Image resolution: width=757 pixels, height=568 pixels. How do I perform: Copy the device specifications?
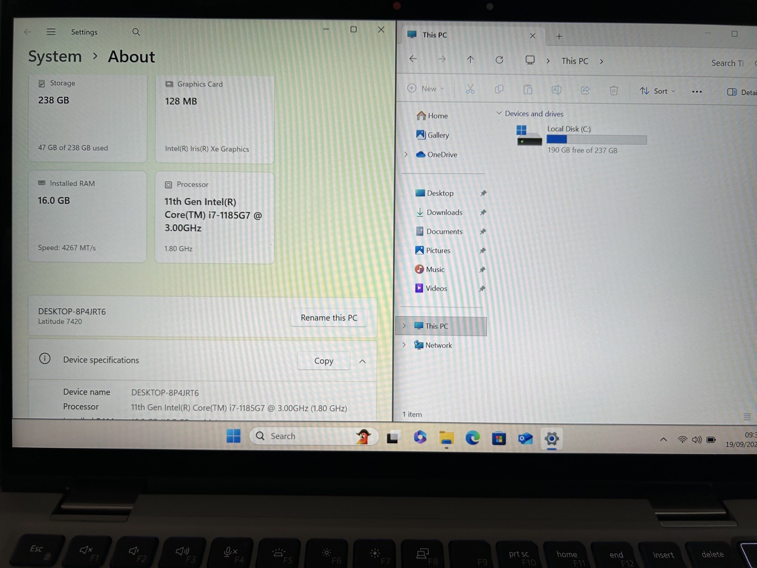[324, 361]
